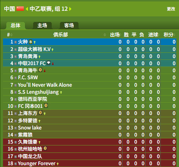Screen dimensions: 179x167
Task: Click the B badge next to 火种
Action: [31, 42]
